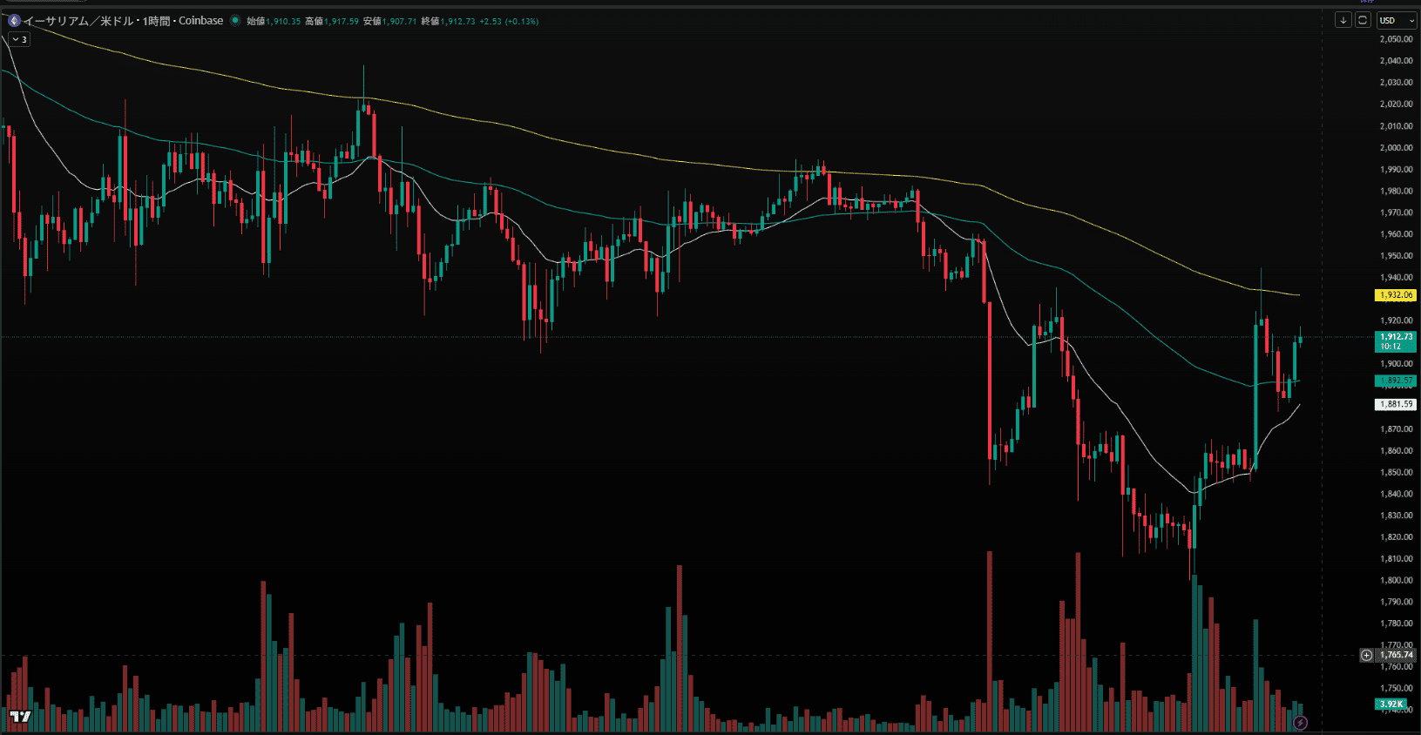The width and height of the screenshot is (1421, 735).
Task: Click the green market status dot
Action: click(235, 21)
